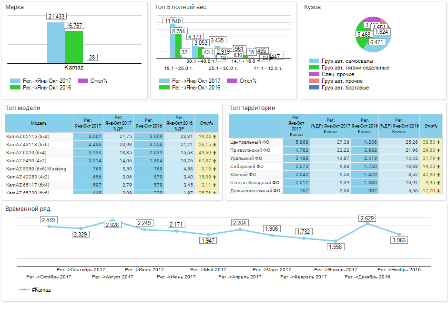Select the KamAZ 5350 (6x6) Mustang row
Screen dimensions: 448x316
point(112,169)
